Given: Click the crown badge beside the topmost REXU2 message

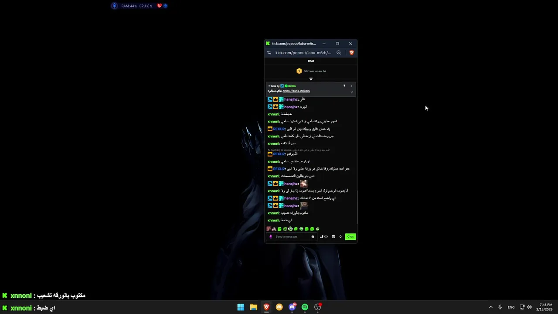Looking at the screenshot, I should [x=270, y=129].
